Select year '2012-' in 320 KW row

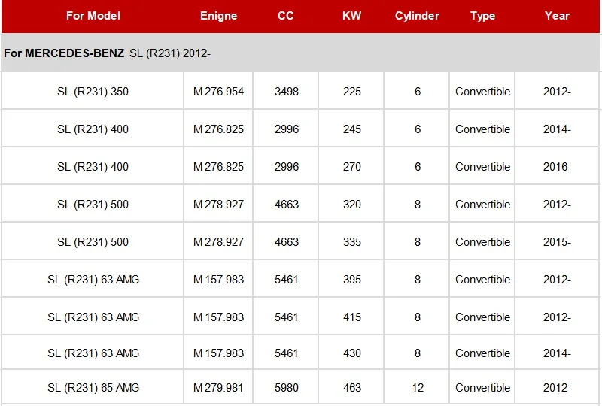[x=557, y=205]
